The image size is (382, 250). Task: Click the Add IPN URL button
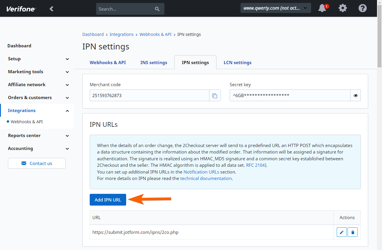pyautogui.click(x=108, y=200)
